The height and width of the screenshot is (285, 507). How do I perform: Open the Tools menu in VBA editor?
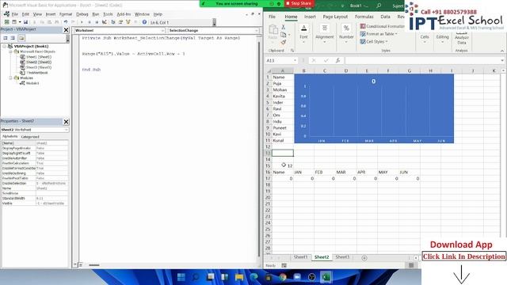[108, 14]
